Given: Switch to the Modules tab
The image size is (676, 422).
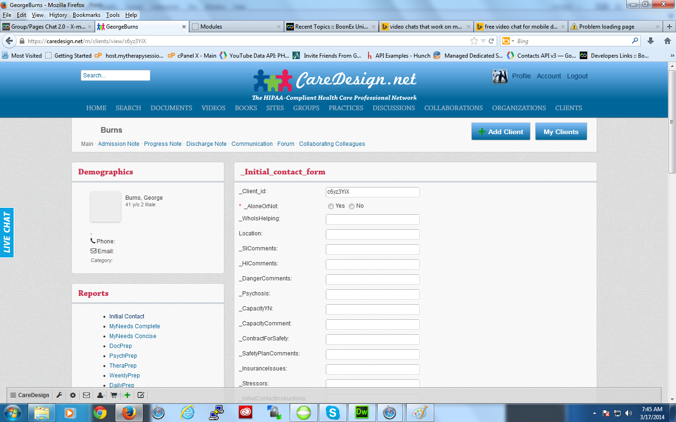Looking at the screenshot, I should tap(237, 27).
